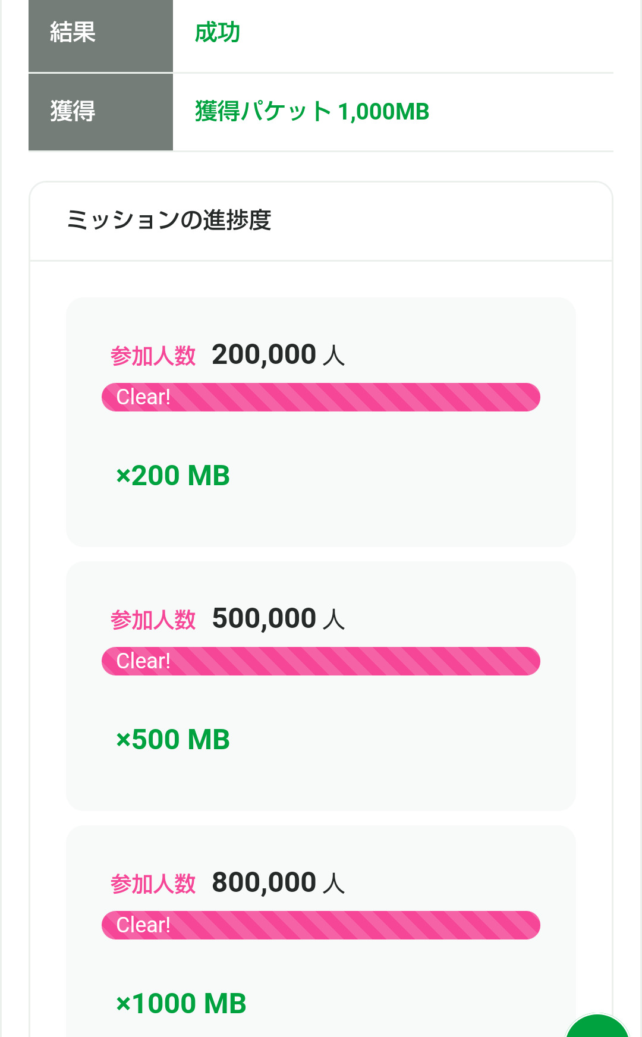642x1037 pixels.
Task: Click the ミッションの進捗度 section heading
Action: click(x=169, y=220)
